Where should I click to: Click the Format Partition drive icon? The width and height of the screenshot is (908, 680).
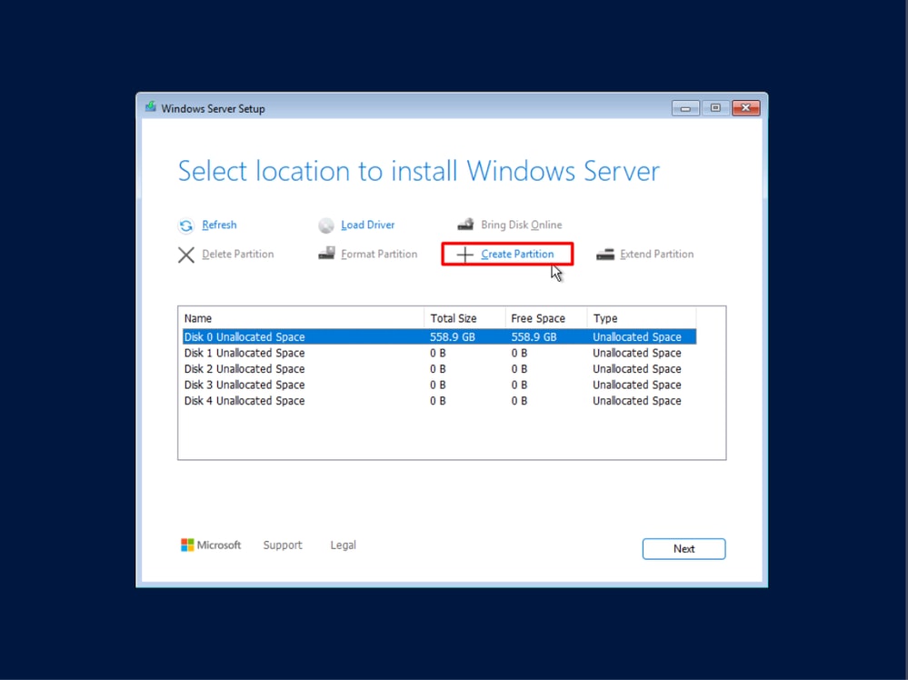[x=326, y=254]
